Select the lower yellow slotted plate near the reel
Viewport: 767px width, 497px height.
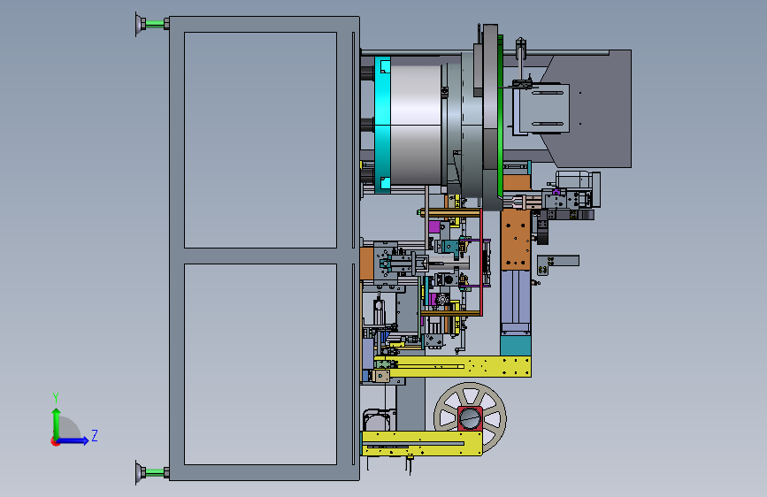click(x=422, y=443)
